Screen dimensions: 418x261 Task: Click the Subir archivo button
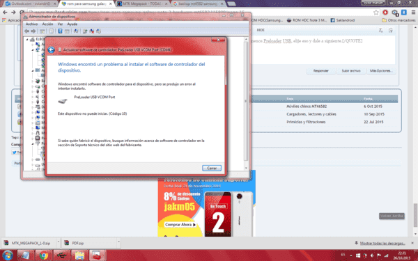(351, 71)
